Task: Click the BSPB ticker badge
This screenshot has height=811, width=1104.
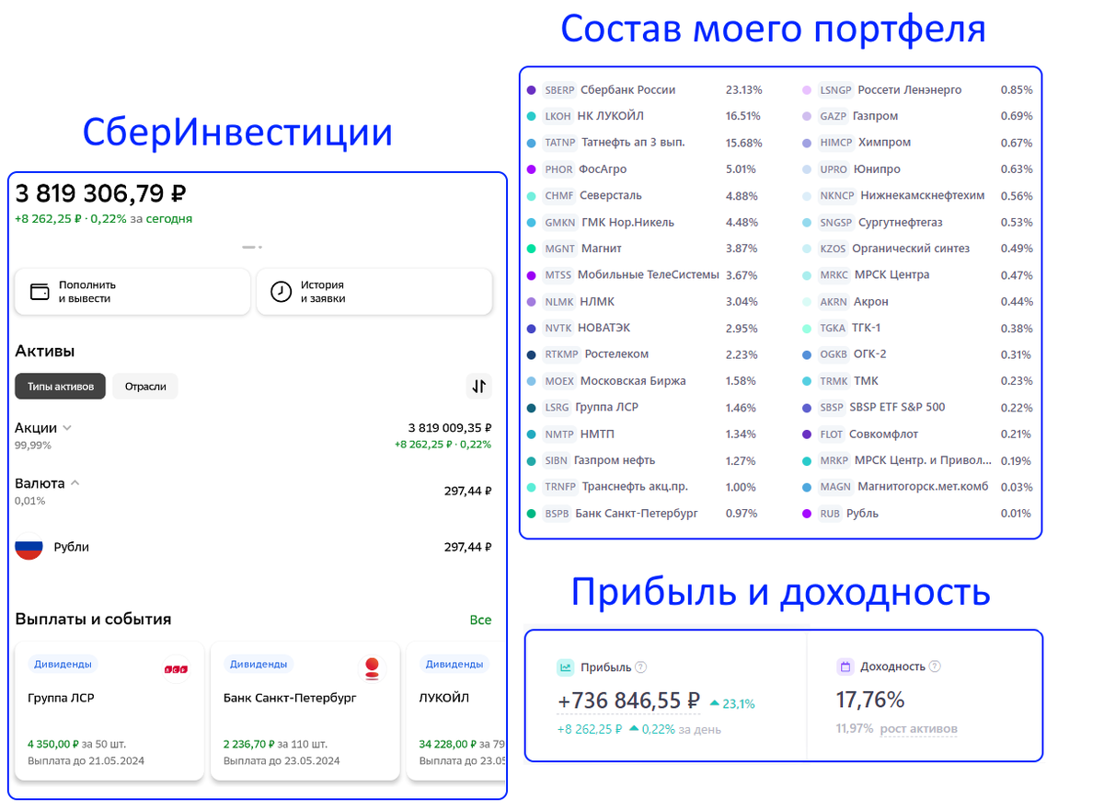Action: (x=558, y=514)
